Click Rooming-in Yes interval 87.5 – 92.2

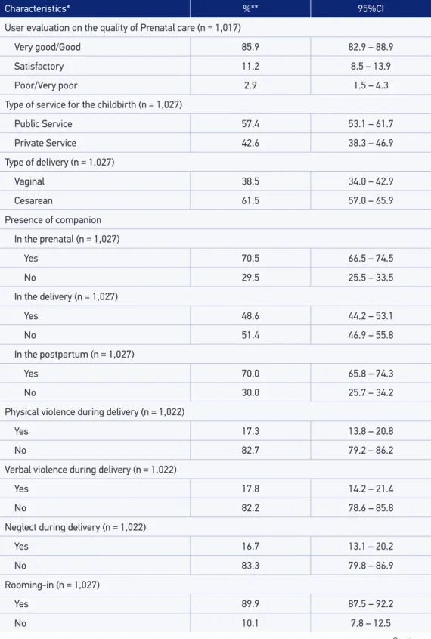point(371,604)
